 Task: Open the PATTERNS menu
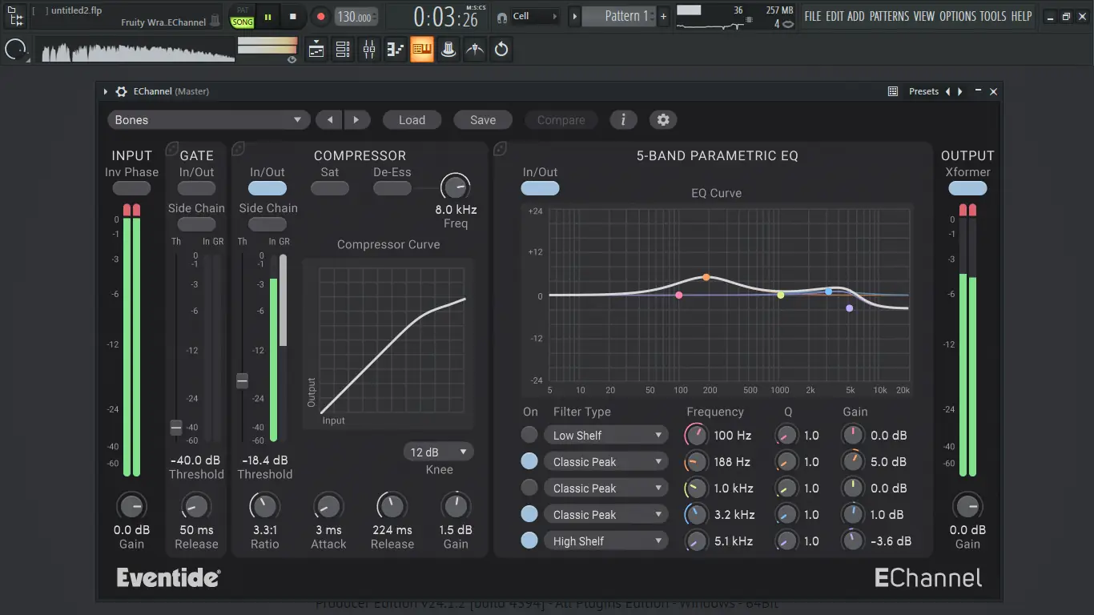point(889,16)
